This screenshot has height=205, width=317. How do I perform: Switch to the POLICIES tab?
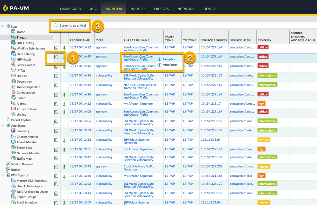click(138, 9)
